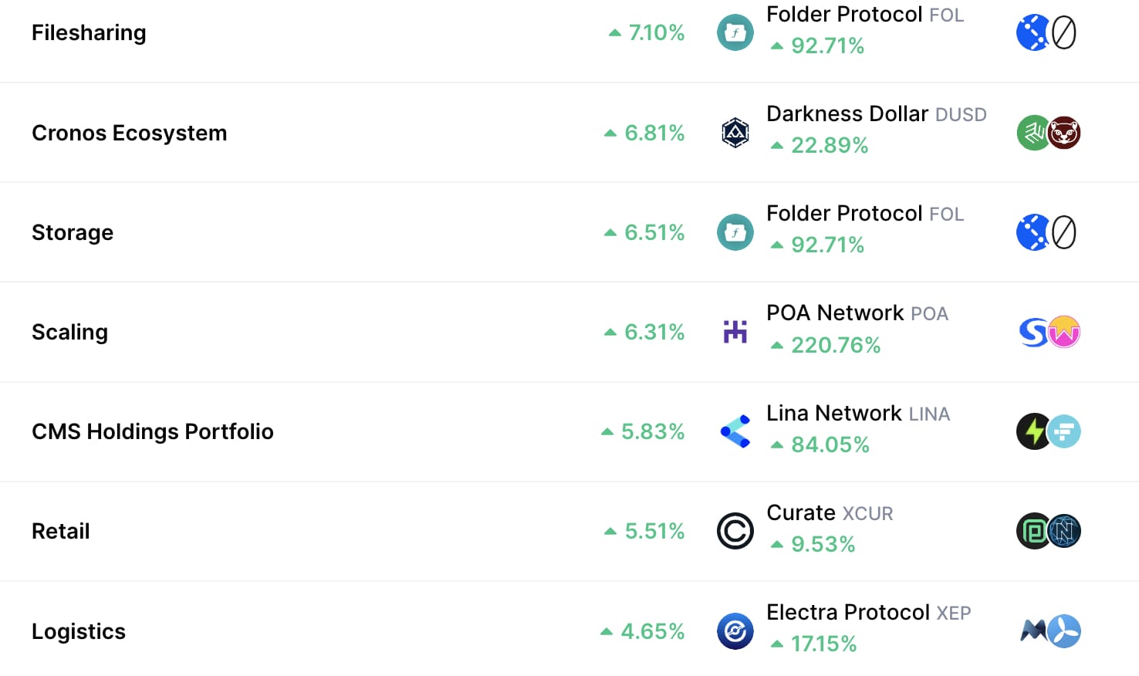Open the Scaling category
The height and width of the screenshot is (676, 1139).
pos(69,332)
